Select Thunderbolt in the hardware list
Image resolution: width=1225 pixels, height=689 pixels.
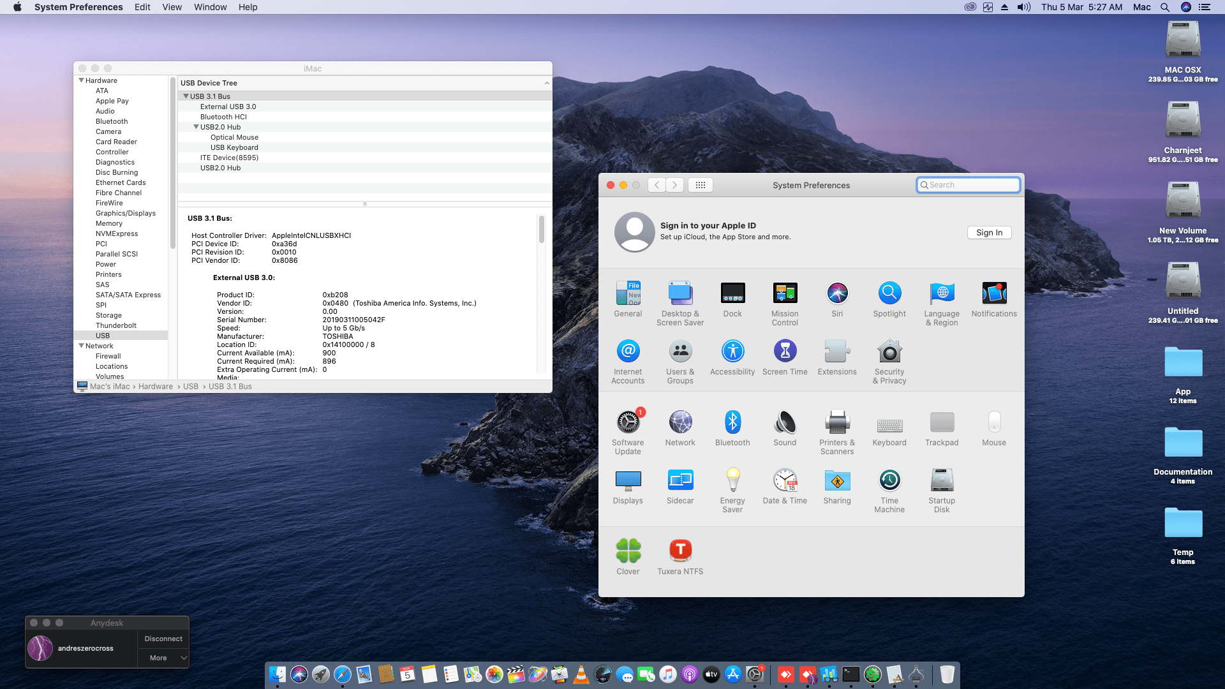[x=116, y=325]
